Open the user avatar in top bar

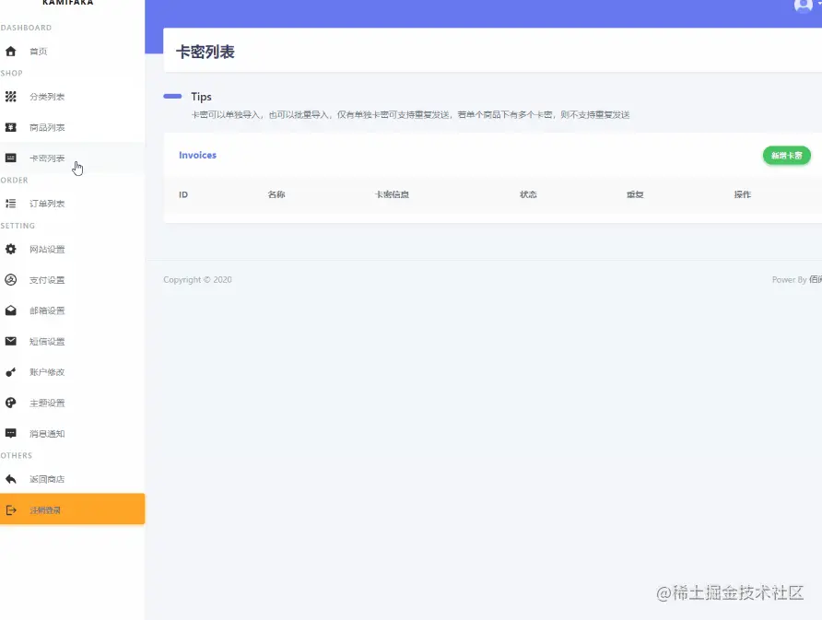click(804, 6)
